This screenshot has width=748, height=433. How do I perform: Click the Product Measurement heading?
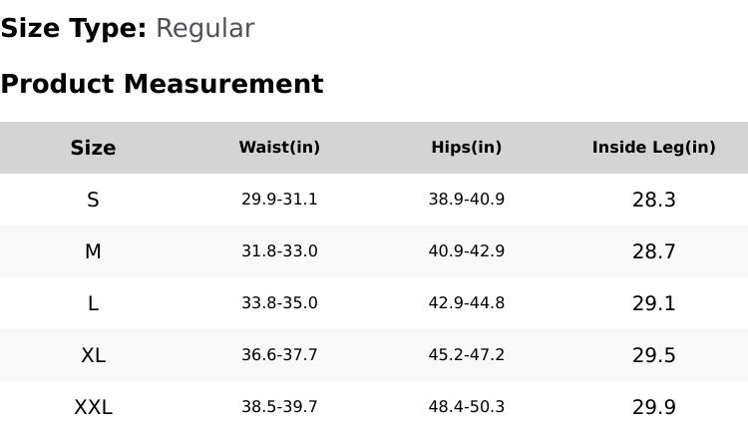coord(162,84)
